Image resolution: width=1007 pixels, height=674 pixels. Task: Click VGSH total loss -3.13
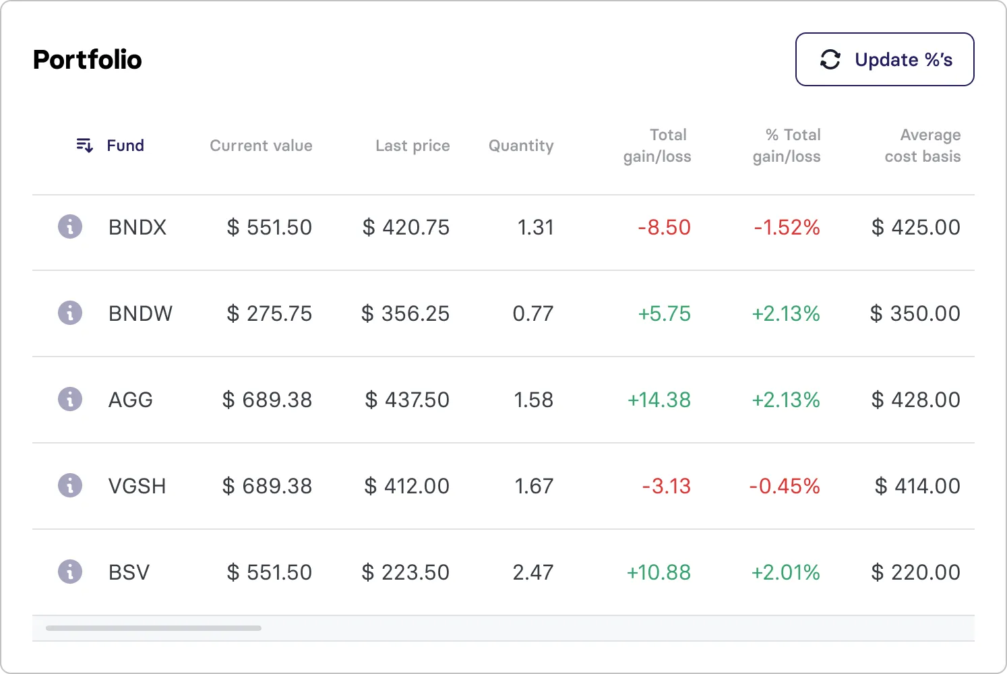(x=667, y=486)
